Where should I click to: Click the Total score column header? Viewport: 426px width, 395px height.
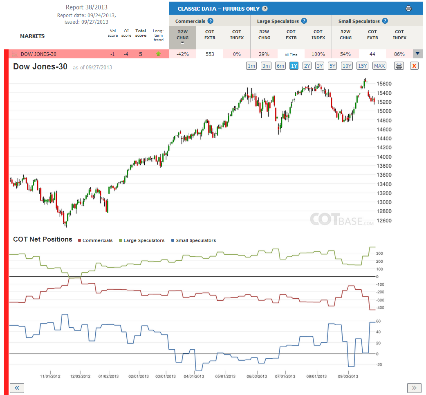pos(141,33)
